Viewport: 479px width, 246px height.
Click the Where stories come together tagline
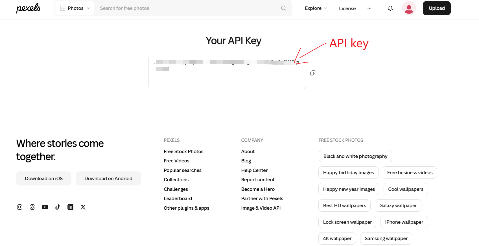coord(60,150)
